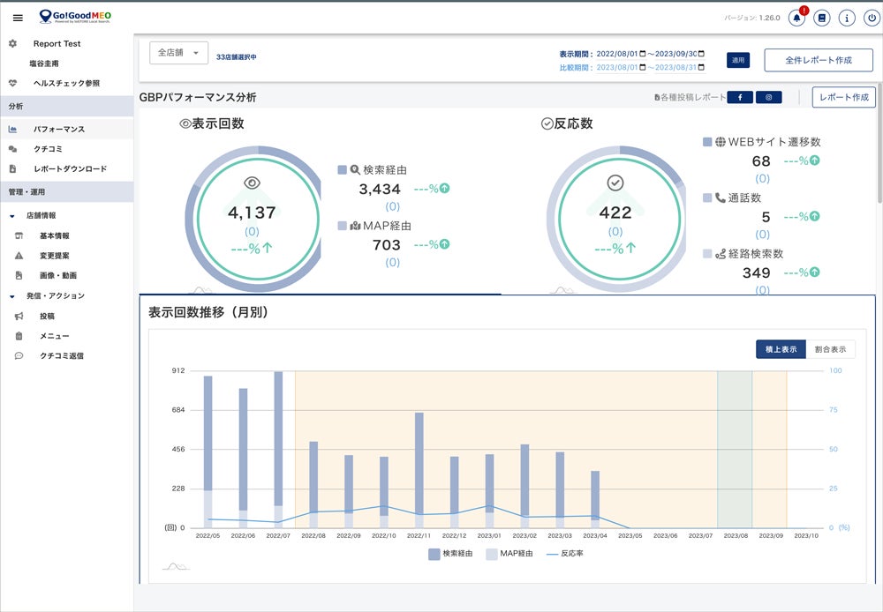Collapse the 発信・アクション section
Viewport: 883px width, 612px height.
click(12, 296)
